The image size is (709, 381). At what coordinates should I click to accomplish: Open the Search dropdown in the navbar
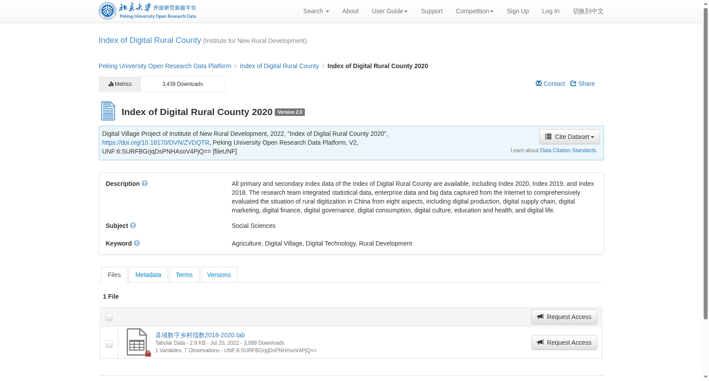[316, 11]
